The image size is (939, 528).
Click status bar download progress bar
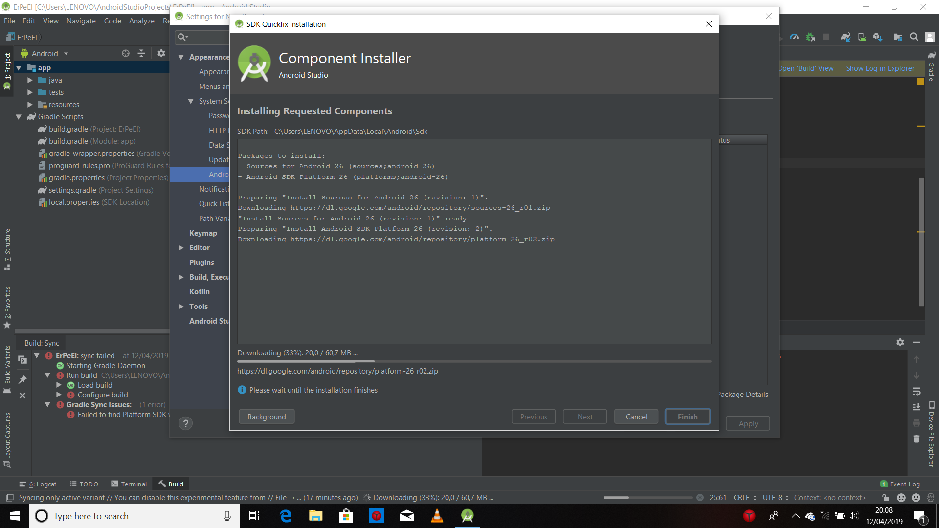648,498
